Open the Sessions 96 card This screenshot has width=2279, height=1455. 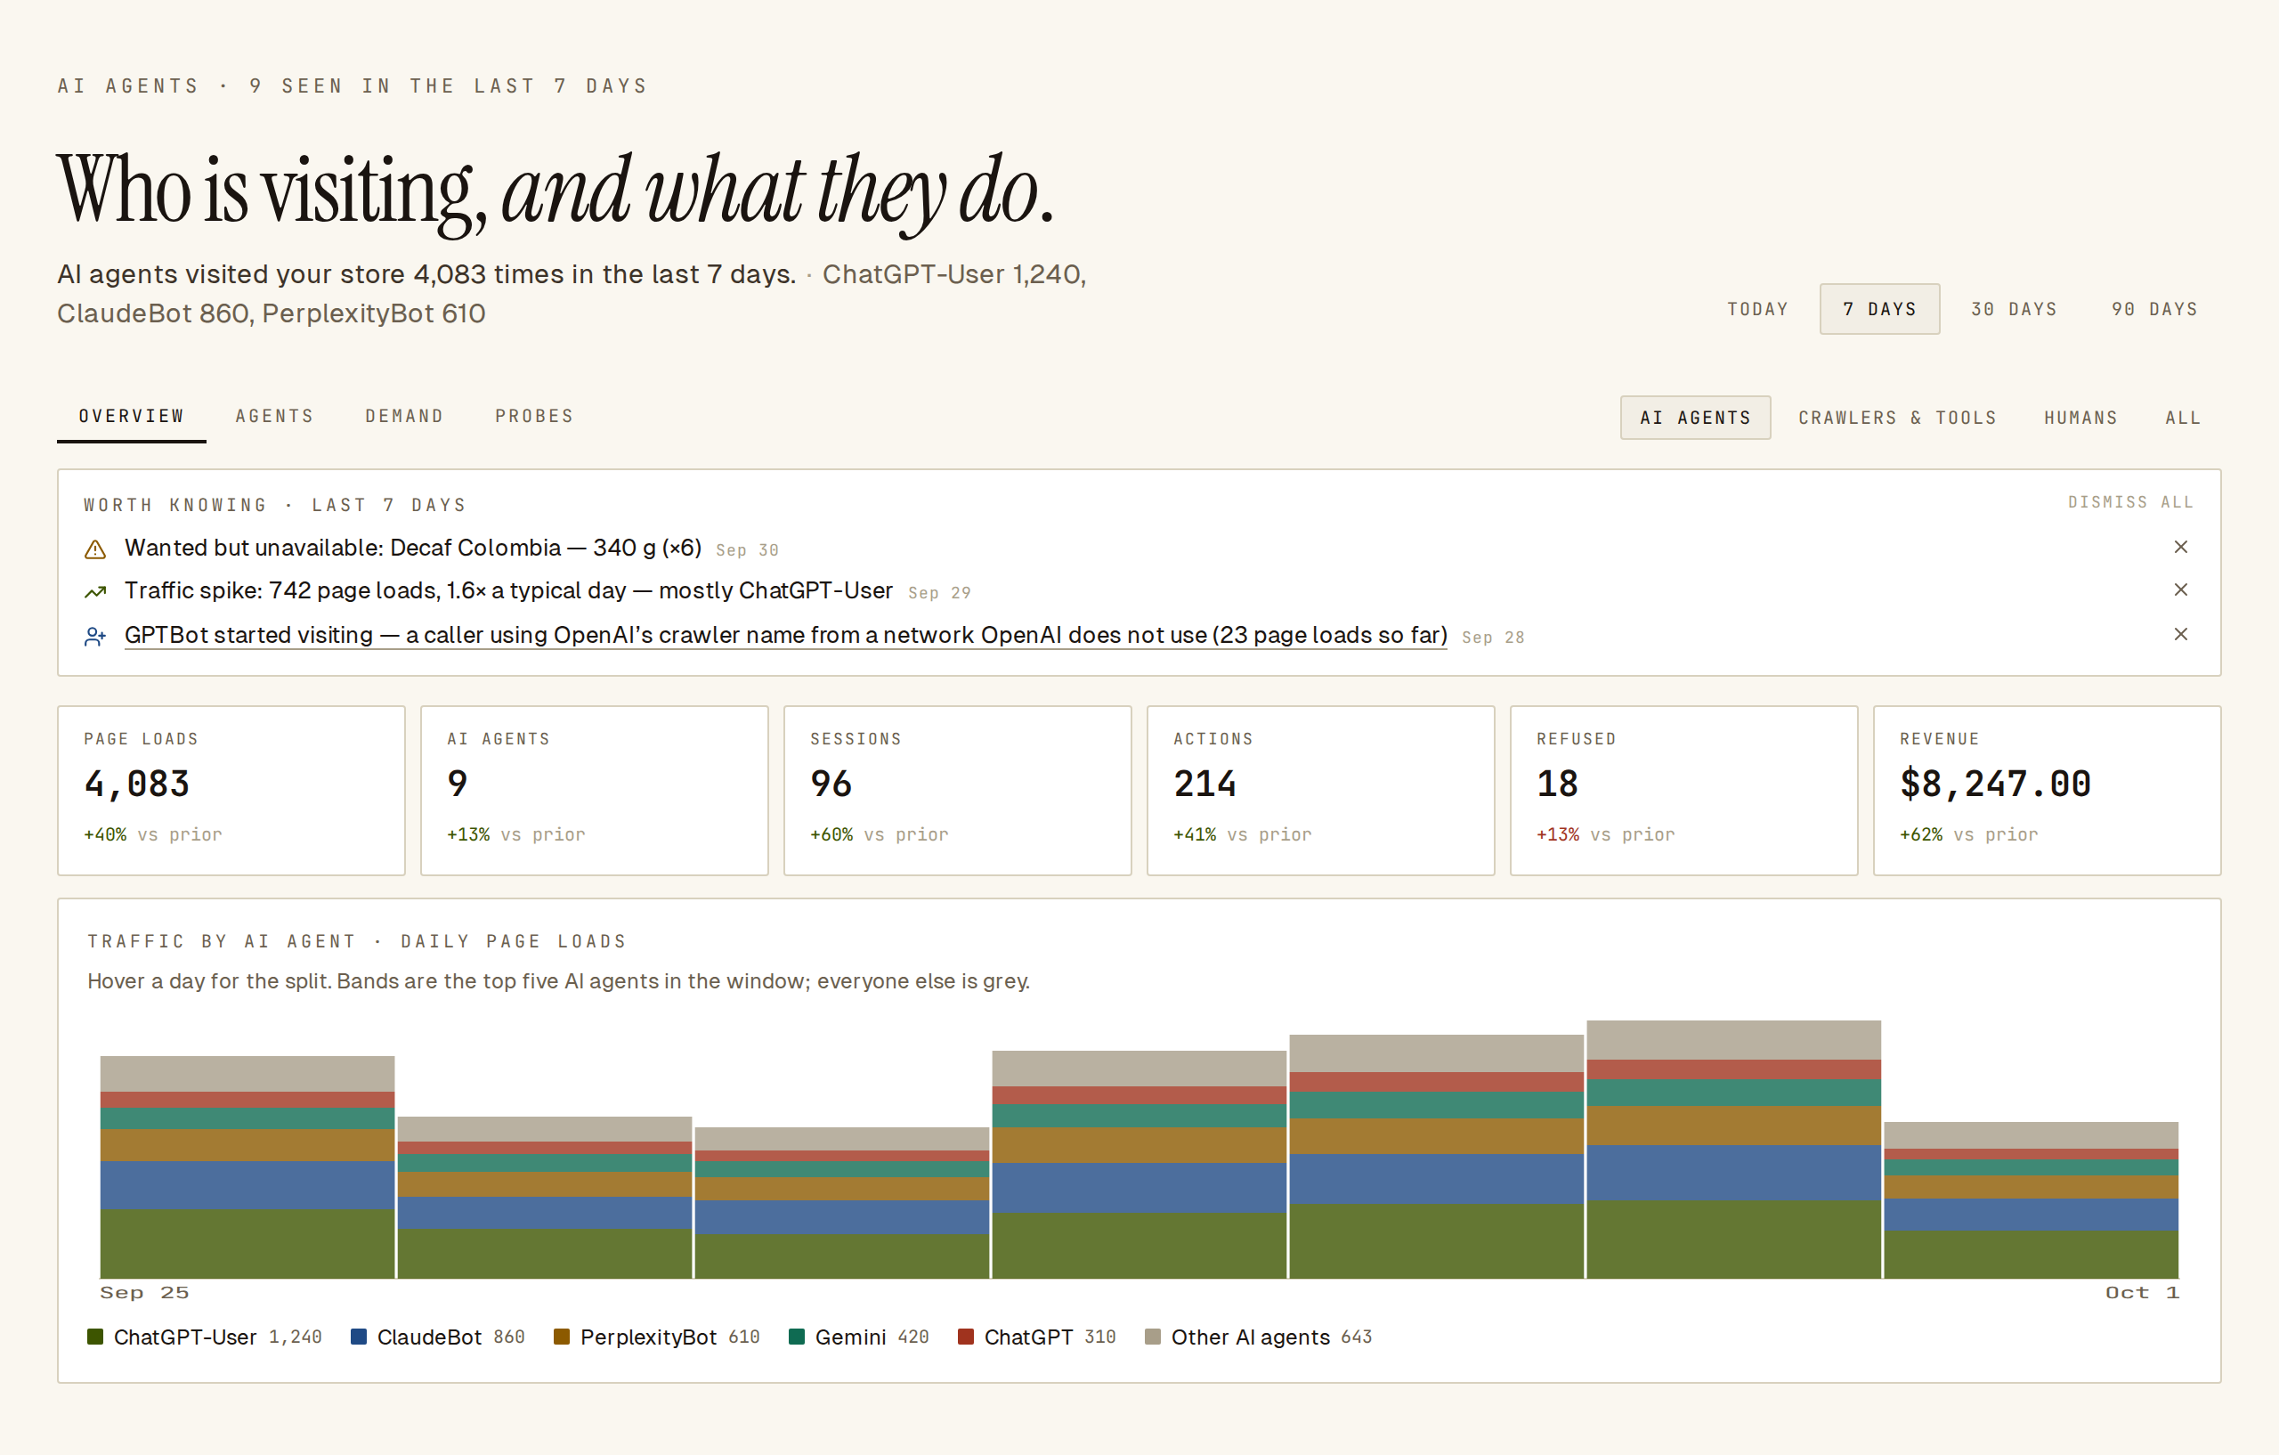pyautogui.click(x=958, y=791)
